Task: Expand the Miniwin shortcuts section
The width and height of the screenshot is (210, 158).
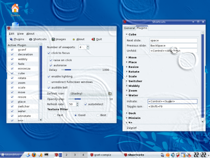Action: (126, 118)
